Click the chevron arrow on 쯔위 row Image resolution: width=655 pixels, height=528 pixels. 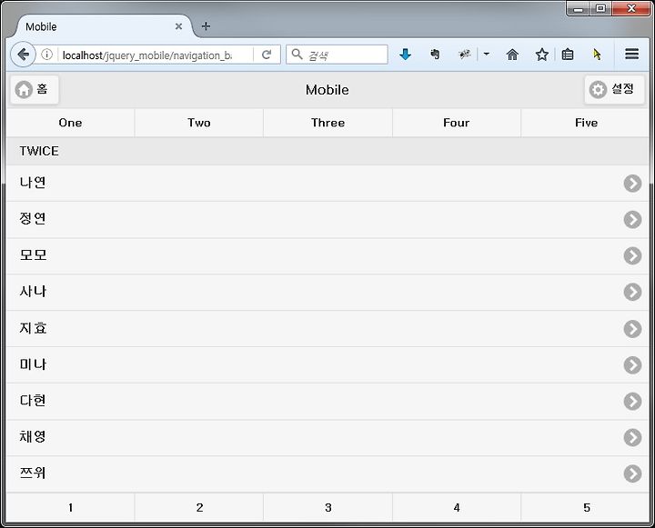(x=632, y=473)
